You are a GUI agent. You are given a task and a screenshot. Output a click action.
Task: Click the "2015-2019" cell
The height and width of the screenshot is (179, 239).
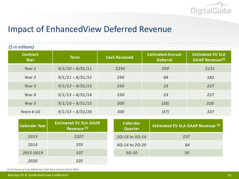coord(33,153)
